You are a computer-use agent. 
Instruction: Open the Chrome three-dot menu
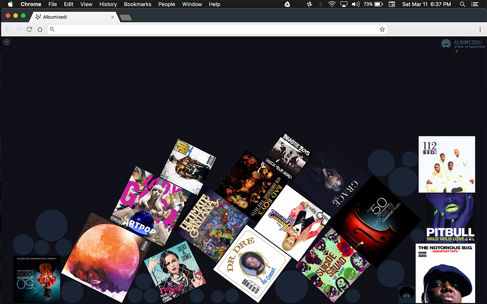point(481,29)
